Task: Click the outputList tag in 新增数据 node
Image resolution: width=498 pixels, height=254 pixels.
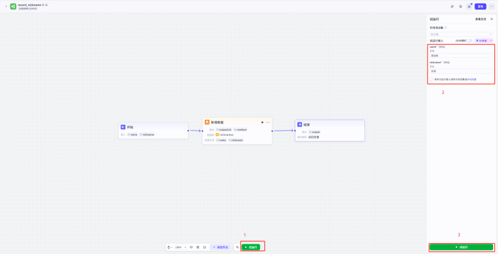Action: (x=224, y=129)
